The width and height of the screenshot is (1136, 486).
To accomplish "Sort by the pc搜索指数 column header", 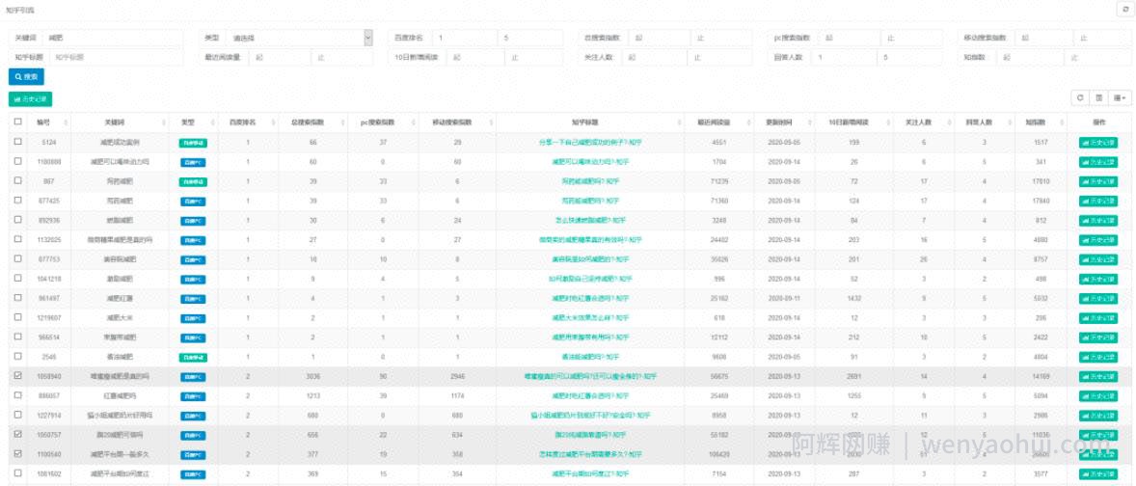I will (383, 122).
